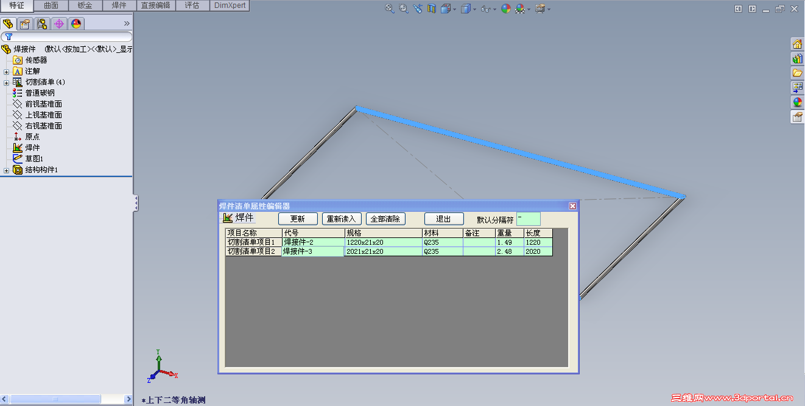This screenshot has width=805, height=406.
Task: Select 焊件 feature in the tree
Action: pos(32,148)
